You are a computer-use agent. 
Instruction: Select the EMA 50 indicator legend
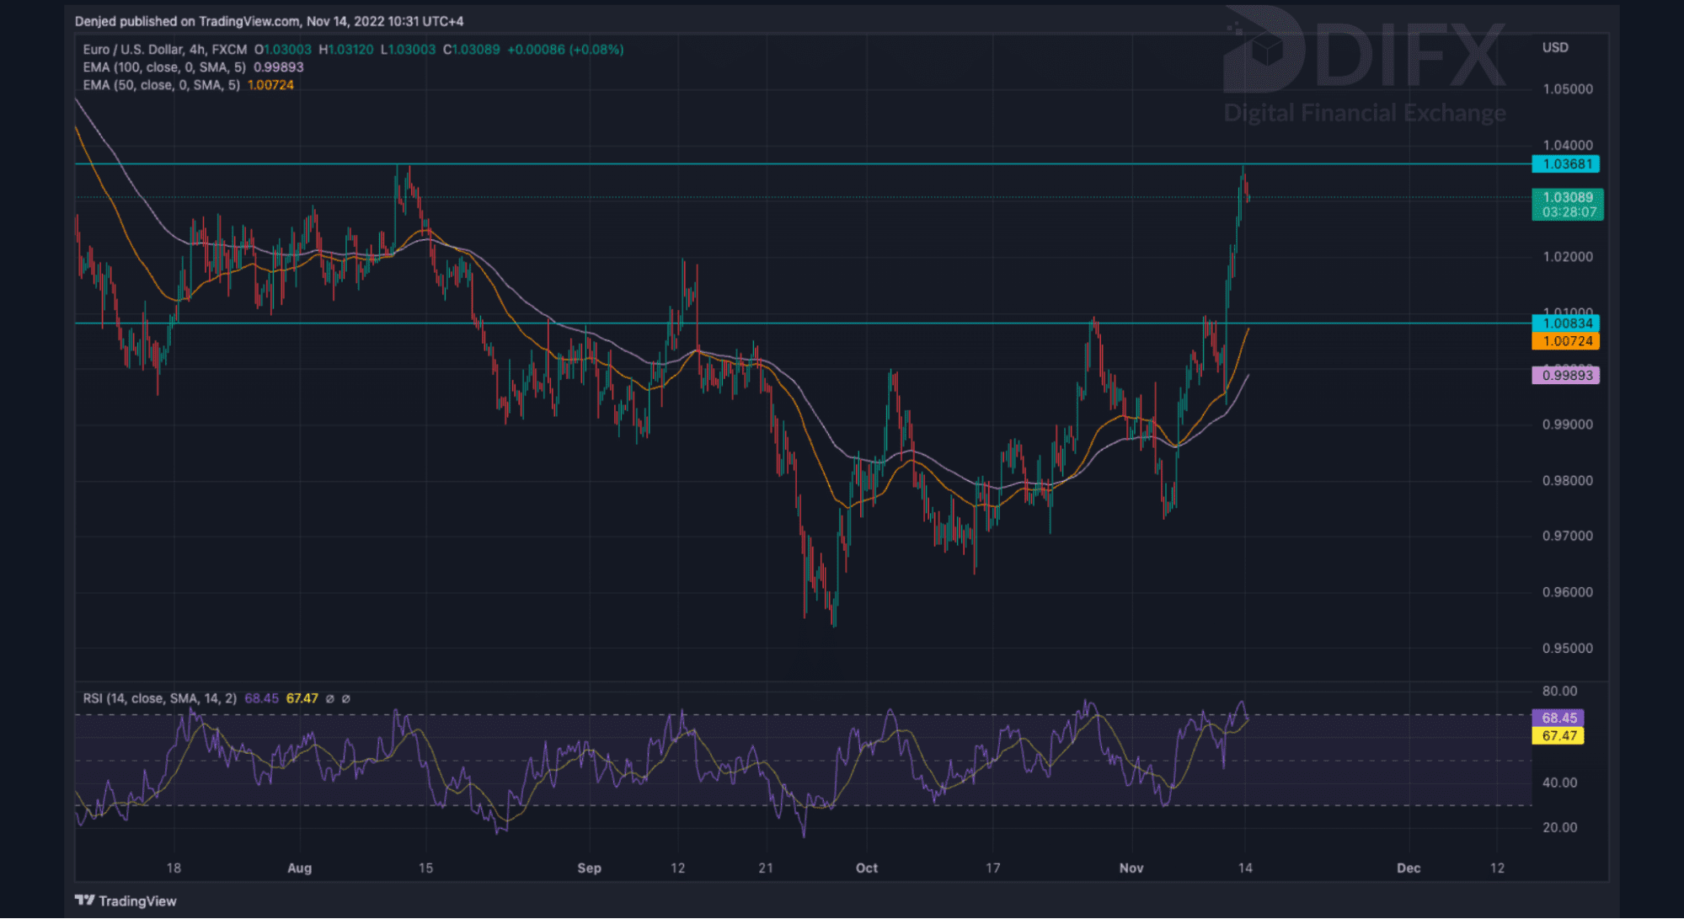pyautogui.click(x=160, y=85)
